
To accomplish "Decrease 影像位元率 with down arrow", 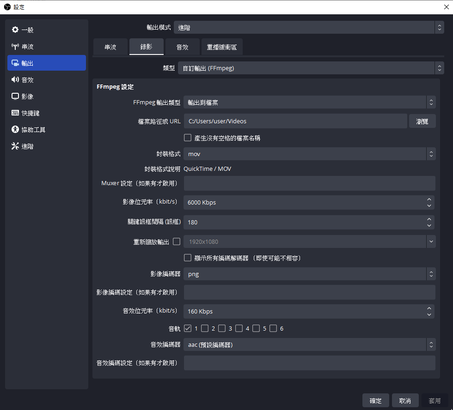I will pos(429,206).
